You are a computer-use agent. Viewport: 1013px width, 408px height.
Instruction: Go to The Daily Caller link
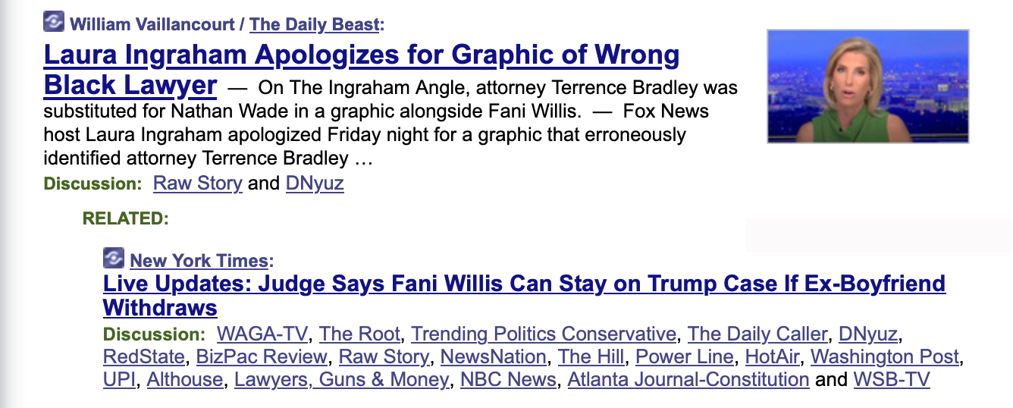(x=757, y=334)
